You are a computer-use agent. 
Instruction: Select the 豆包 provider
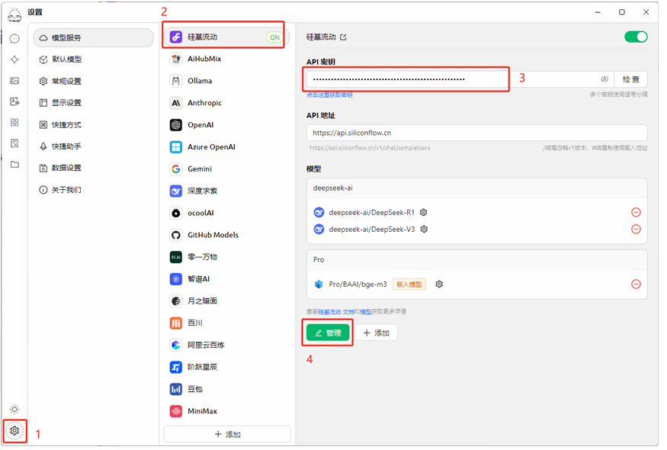(226, 389)
